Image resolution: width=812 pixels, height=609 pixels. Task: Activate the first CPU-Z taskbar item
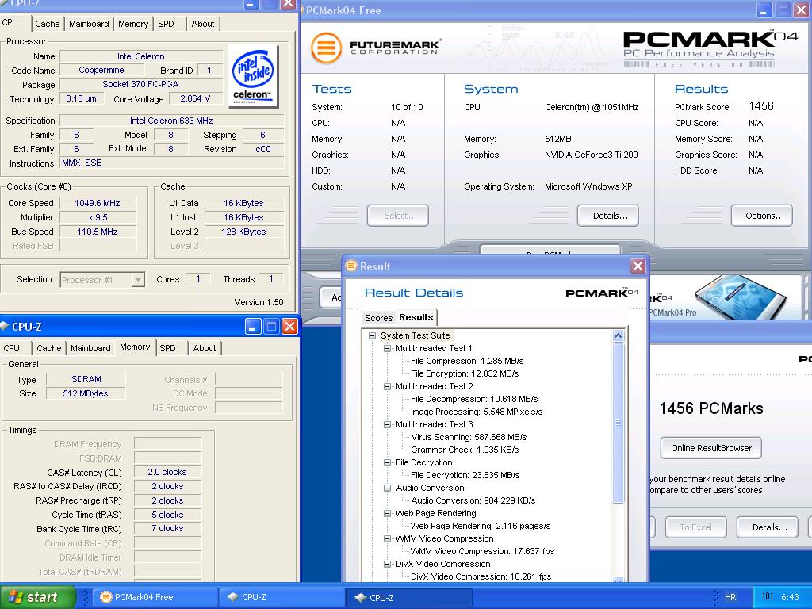tap(282, 597)
